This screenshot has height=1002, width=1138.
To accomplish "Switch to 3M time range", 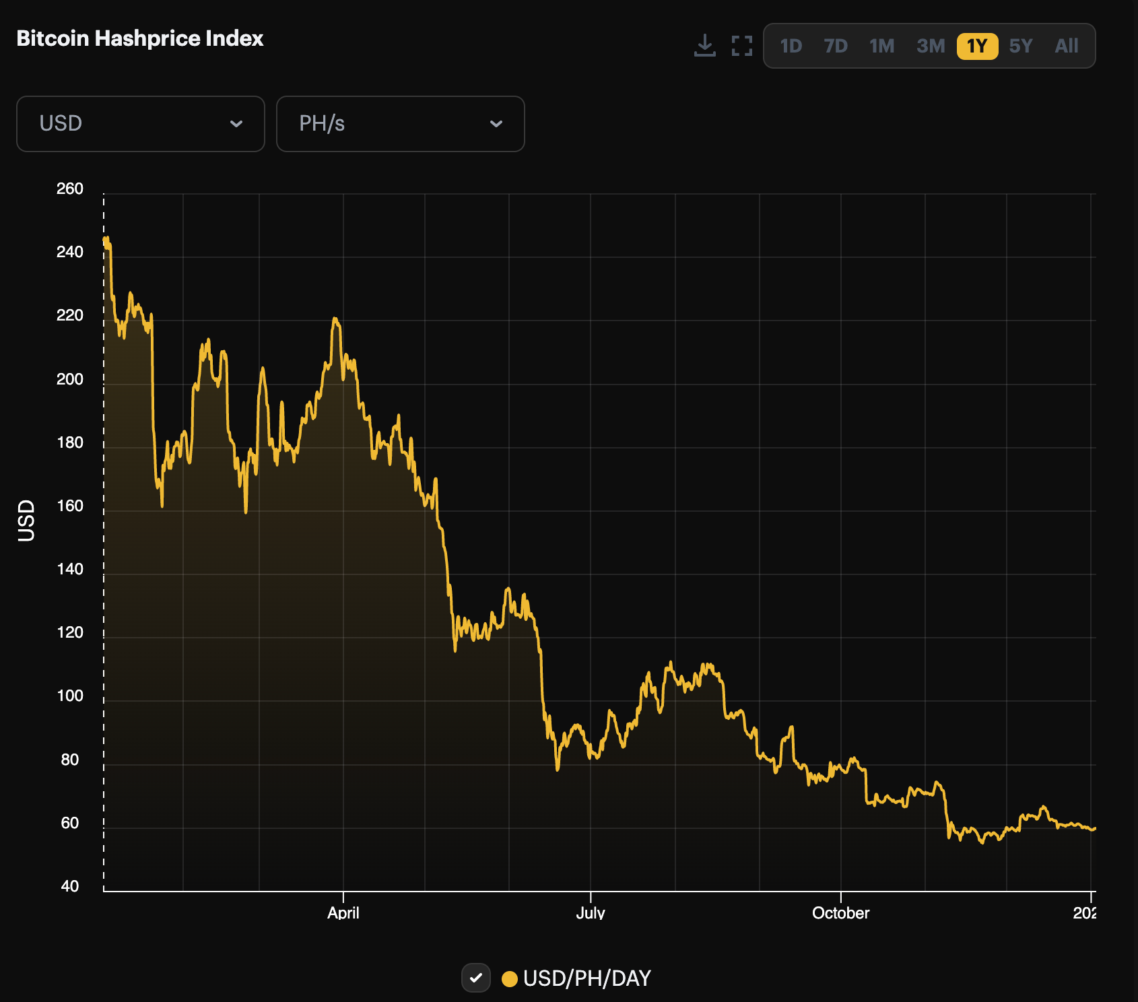I will click(x=931, y=46).
